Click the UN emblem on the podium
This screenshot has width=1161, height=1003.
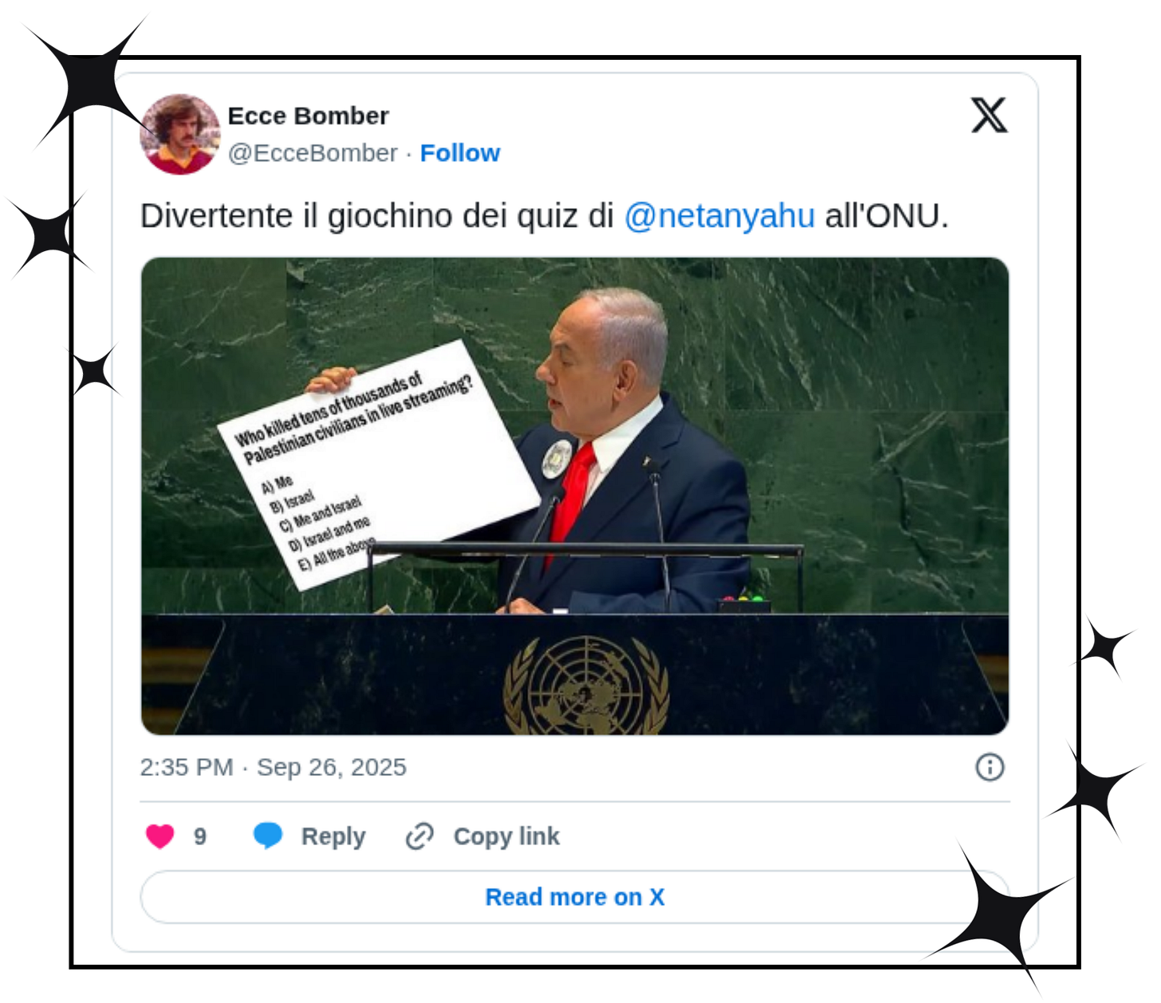click(x=586, y=686)
